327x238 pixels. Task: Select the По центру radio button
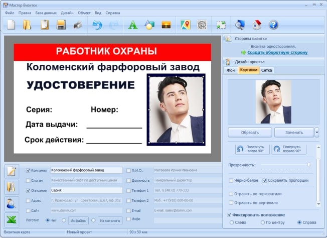click(262, 222)
